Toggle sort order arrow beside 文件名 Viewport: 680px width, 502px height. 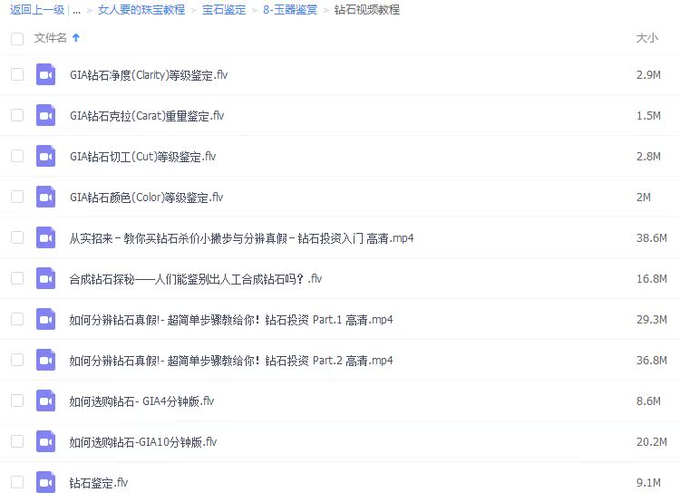coord(76,38)
